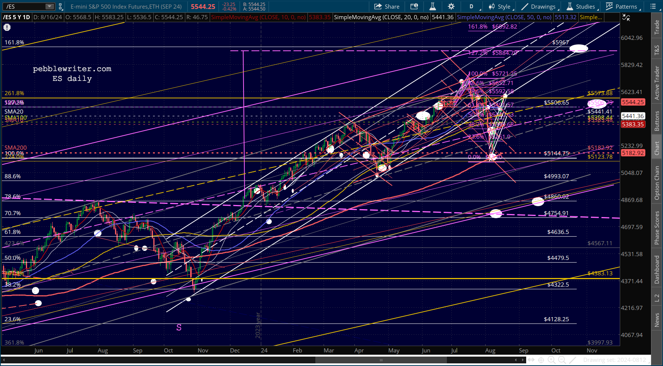Expand the /ES symbol dropdown arrow
The height and width of the screenshot is (366, 663).
tap(50, 6)
